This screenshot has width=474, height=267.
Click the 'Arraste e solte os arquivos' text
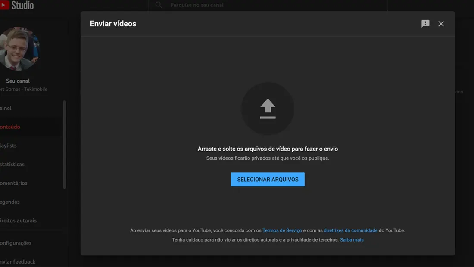[268, 149]
